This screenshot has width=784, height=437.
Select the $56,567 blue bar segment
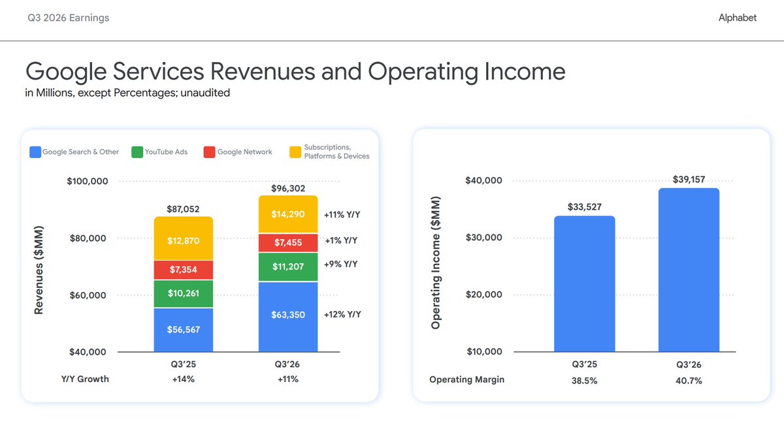point(184,330)
